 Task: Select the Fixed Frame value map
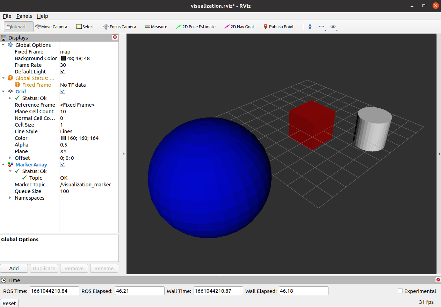point(65,51)
